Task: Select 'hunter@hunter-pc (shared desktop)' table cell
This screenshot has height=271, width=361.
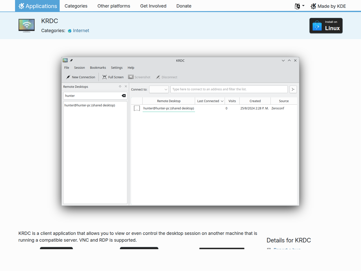Action: tap(169, 108)
